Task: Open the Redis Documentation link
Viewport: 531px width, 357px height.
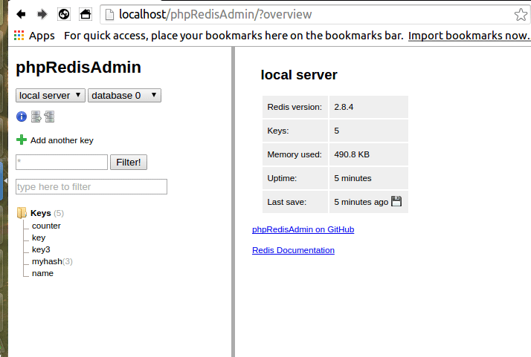Action: [293, 250]
